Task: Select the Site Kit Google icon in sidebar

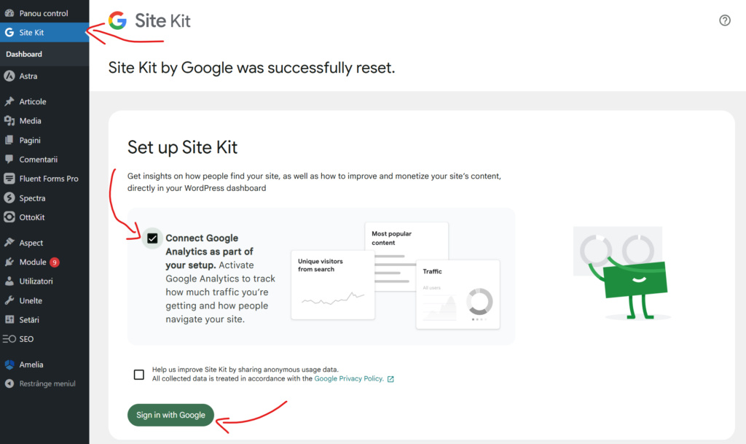Action: pos(9,32)
